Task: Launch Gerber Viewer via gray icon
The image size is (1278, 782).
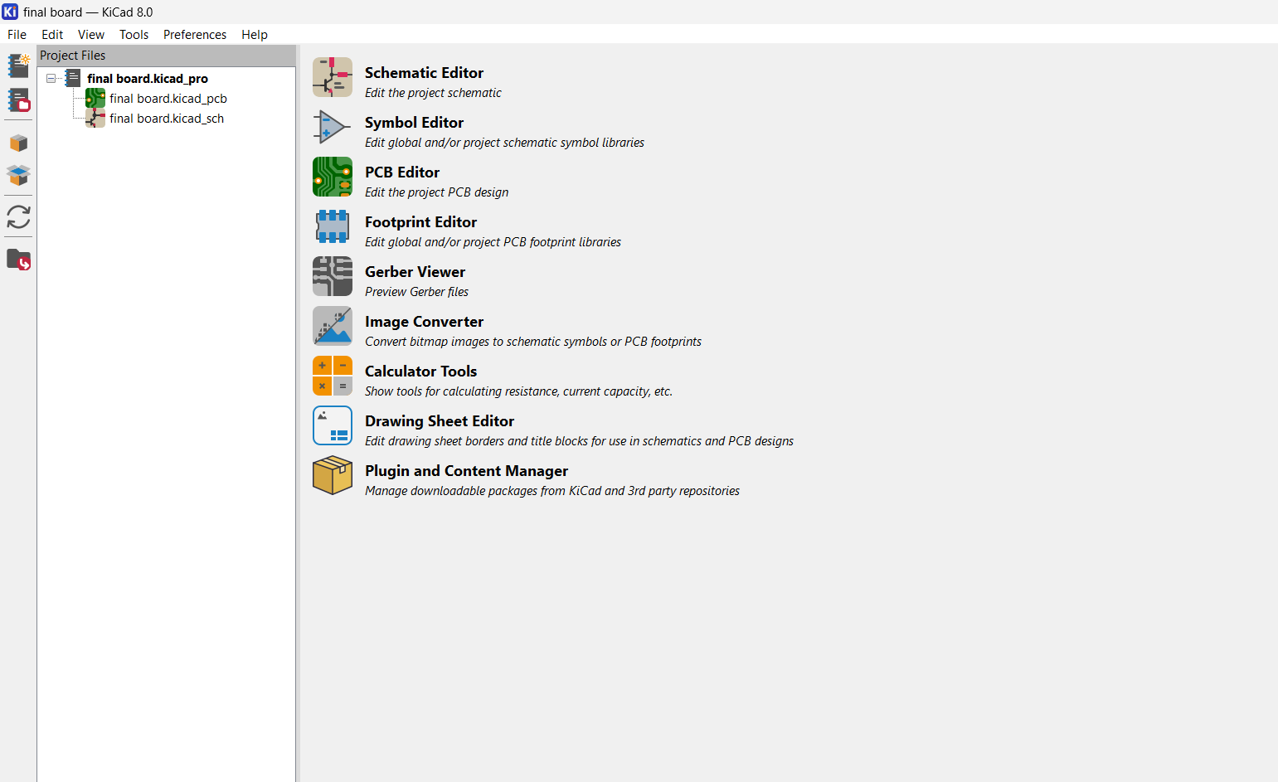Action: [333, 276]
